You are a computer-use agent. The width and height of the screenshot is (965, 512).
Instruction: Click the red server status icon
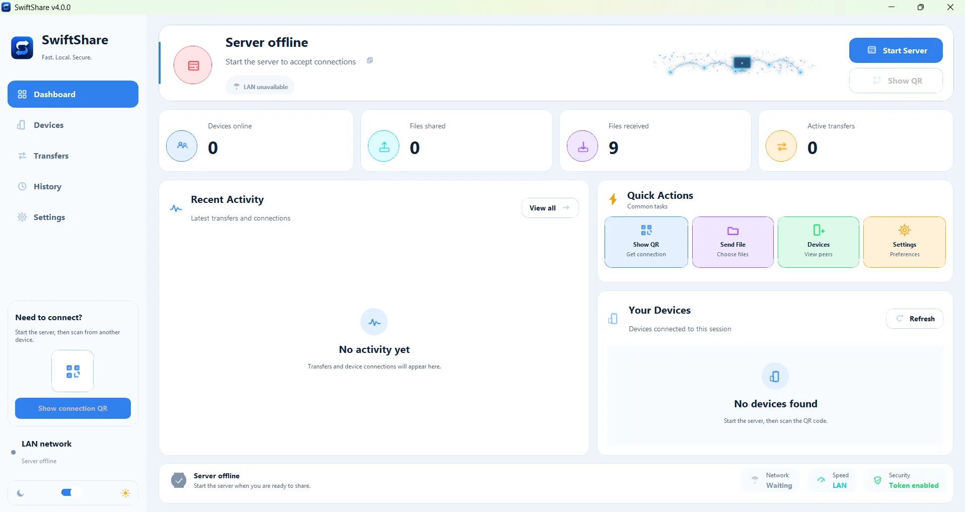click(x=193, y=65)
